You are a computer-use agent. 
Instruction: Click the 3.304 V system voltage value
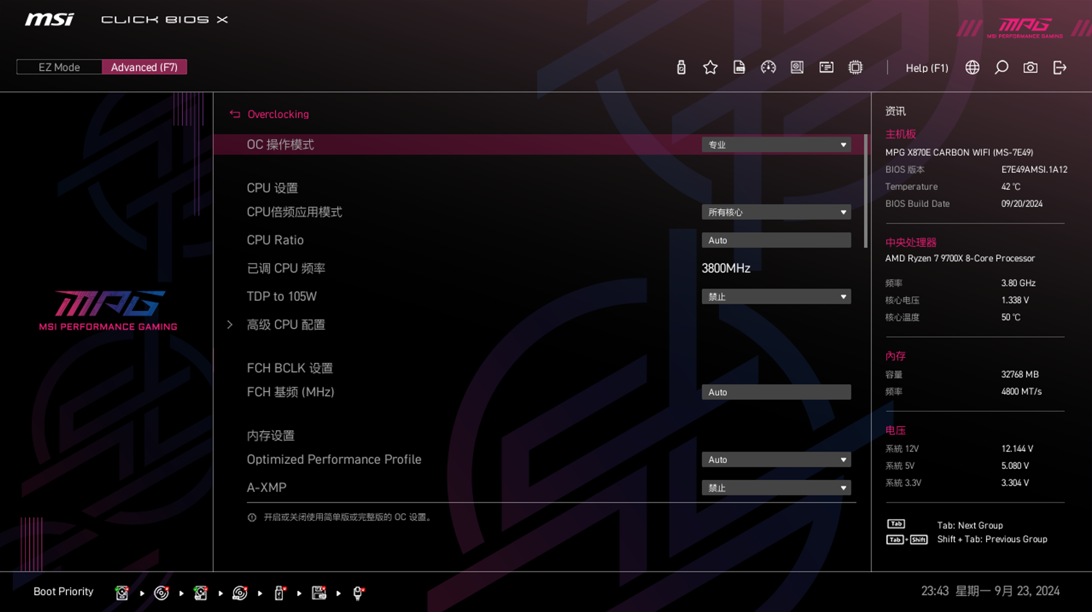[x=1015, y=483]
